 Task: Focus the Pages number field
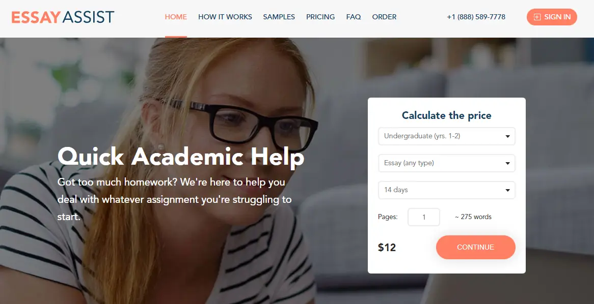tap(423, 217)
